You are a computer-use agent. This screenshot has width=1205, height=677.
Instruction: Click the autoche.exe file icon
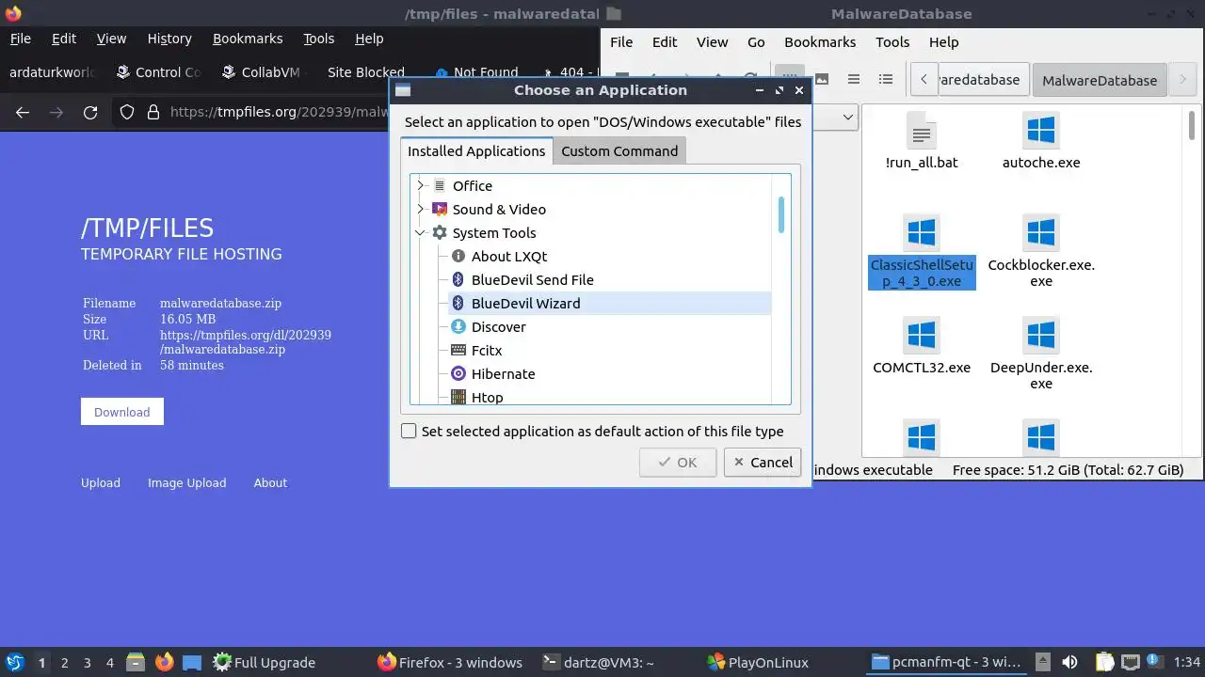click(1041, 131)
